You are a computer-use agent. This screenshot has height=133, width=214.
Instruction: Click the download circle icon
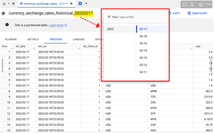point(201,5)
